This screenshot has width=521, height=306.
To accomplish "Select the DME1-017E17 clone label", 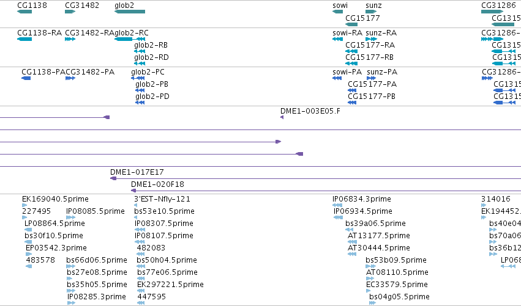I will click(137, 172).
